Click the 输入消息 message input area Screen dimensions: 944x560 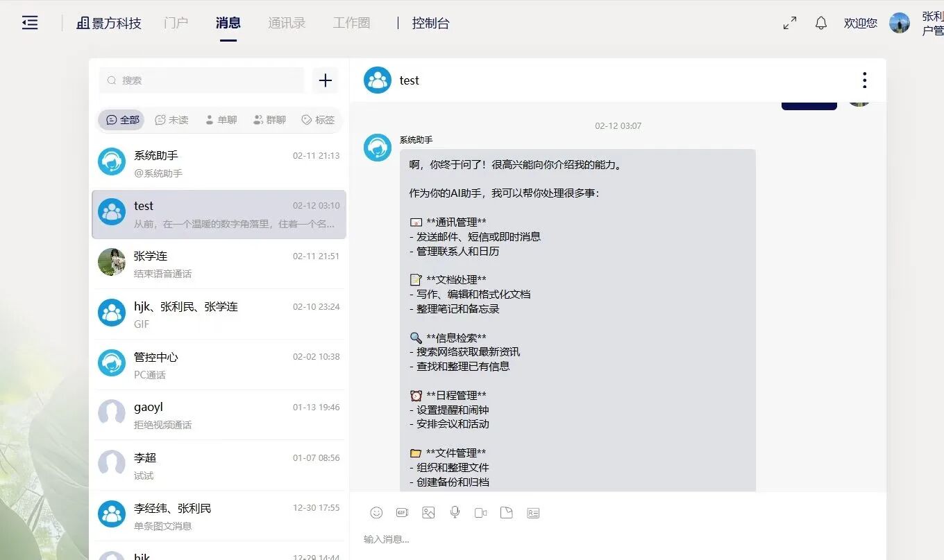tap(618, 539)
